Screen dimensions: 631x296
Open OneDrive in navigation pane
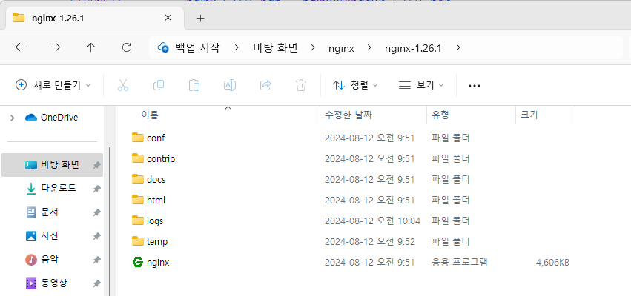point(59,118)
